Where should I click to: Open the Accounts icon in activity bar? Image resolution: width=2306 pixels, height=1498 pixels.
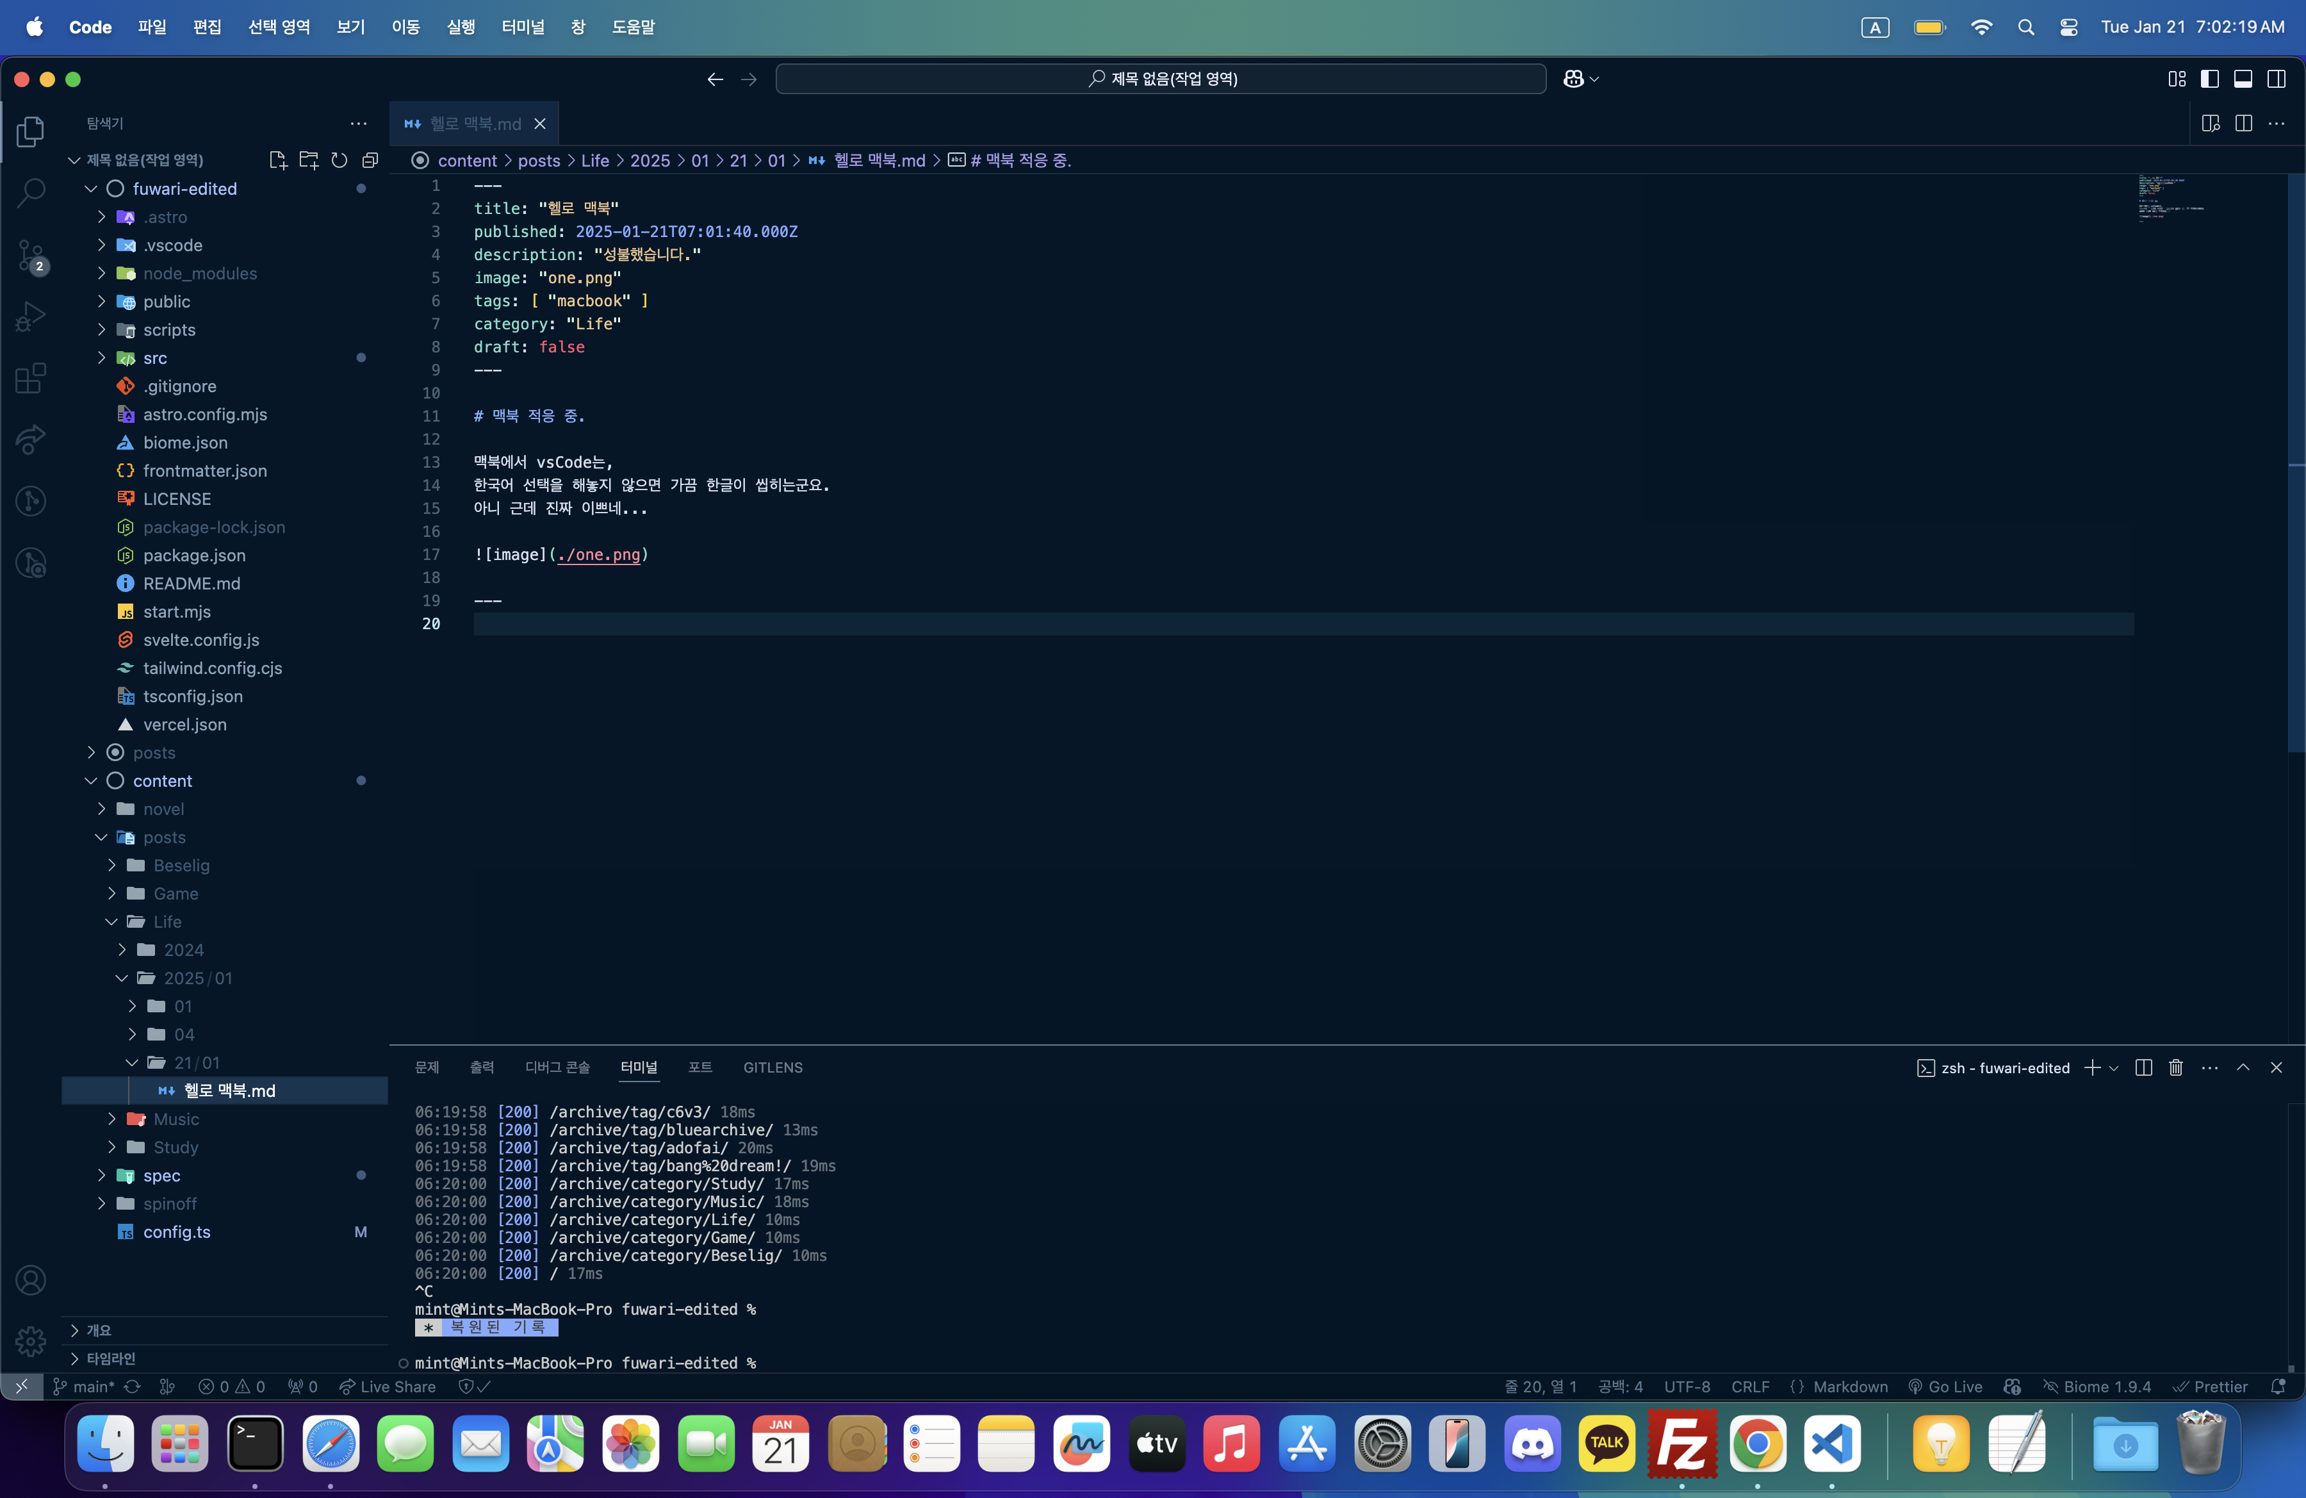point(31,1281)
